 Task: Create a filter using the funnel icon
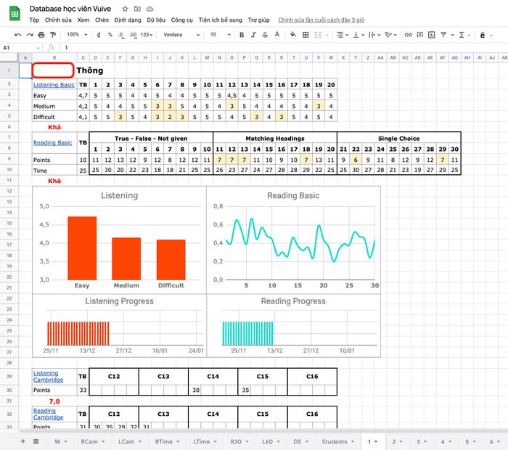coord(446,34)
